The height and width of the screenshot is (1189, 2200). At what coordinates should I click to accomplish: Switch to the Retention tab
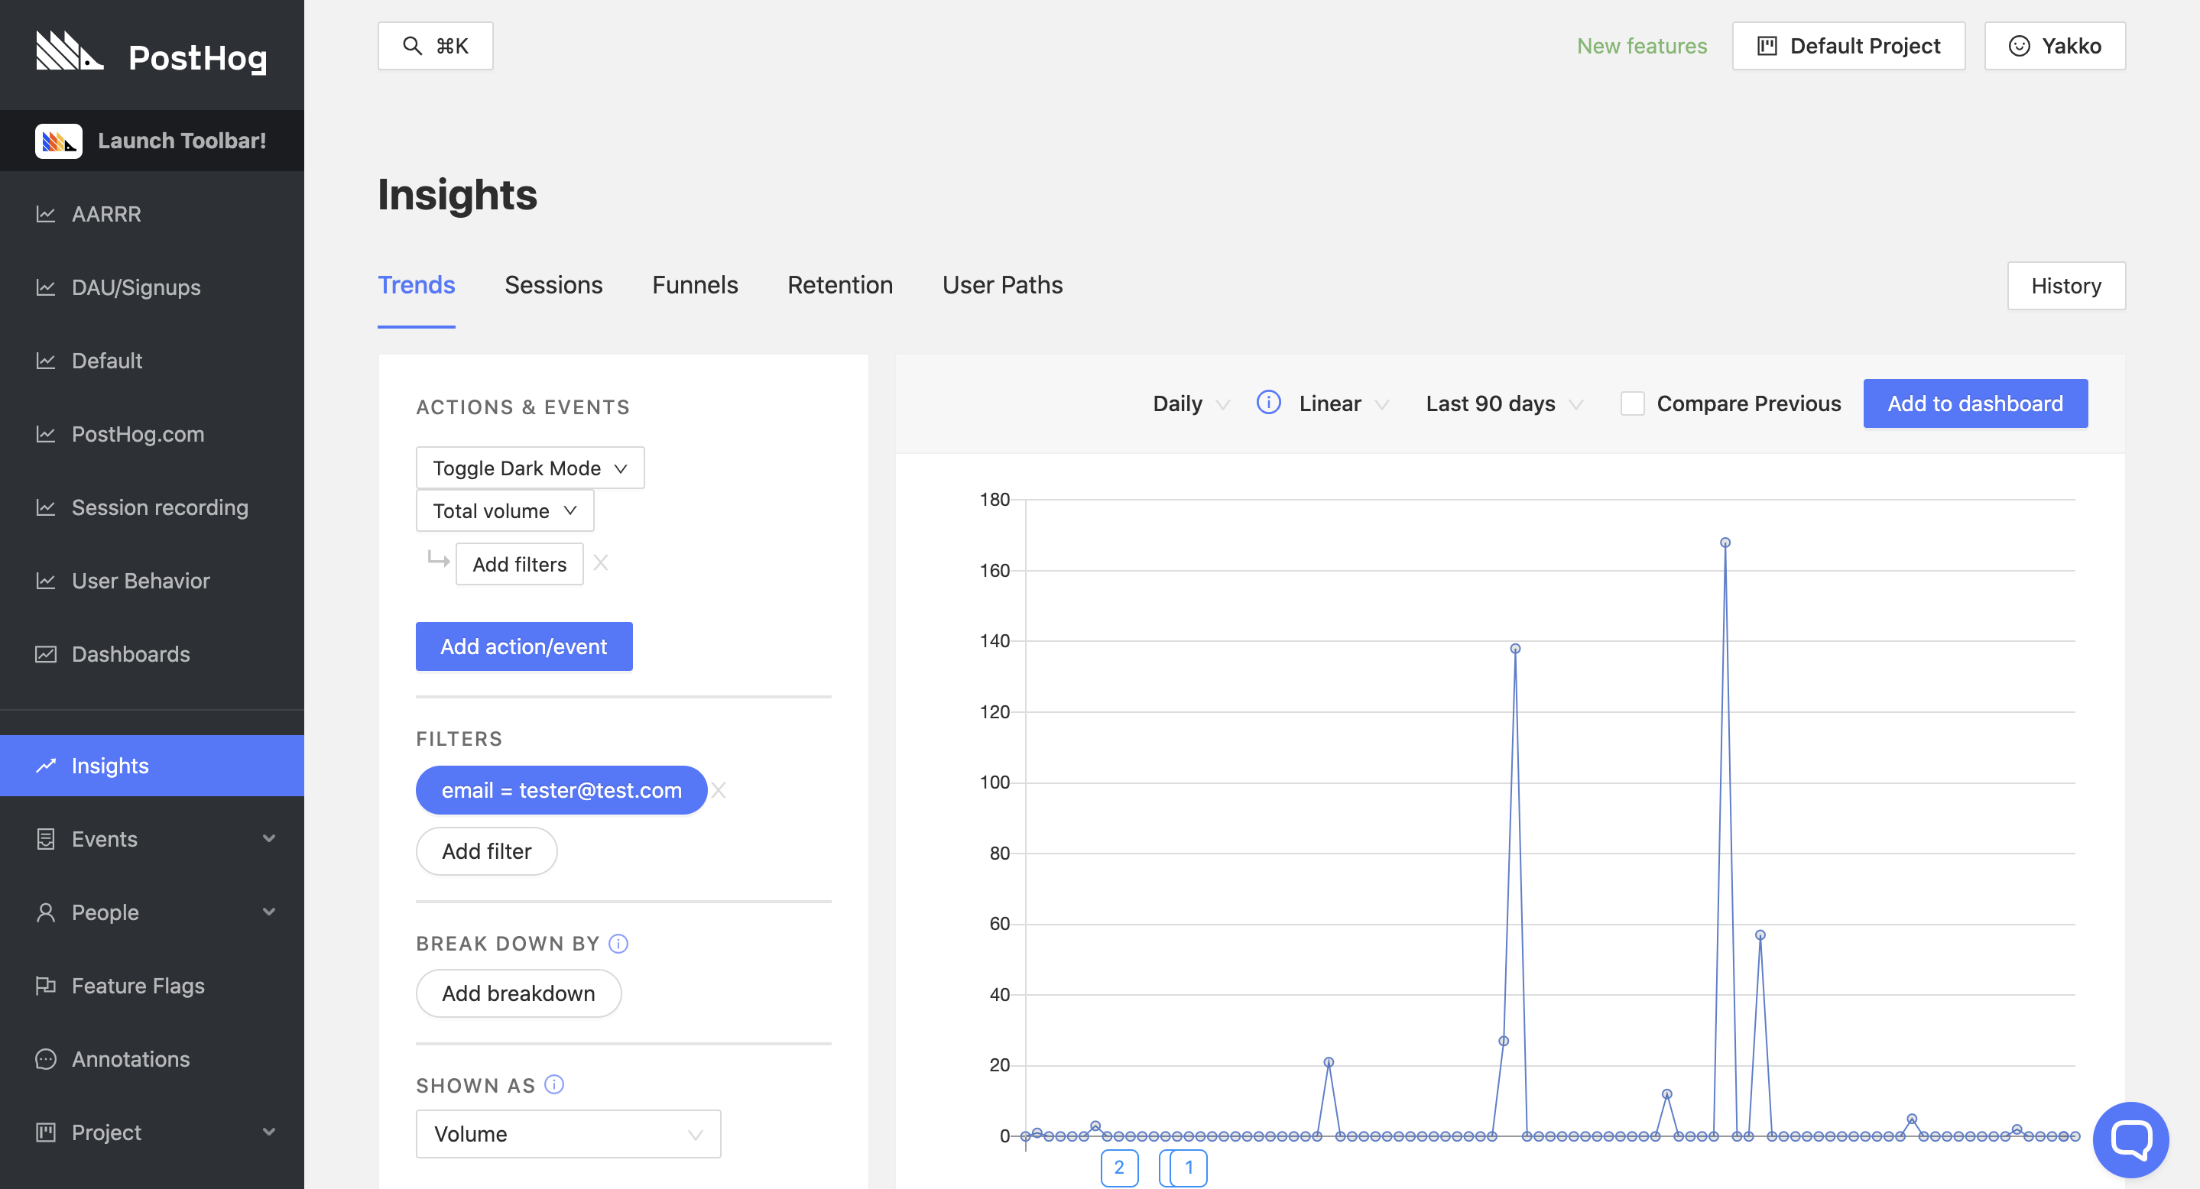point(841,284)
